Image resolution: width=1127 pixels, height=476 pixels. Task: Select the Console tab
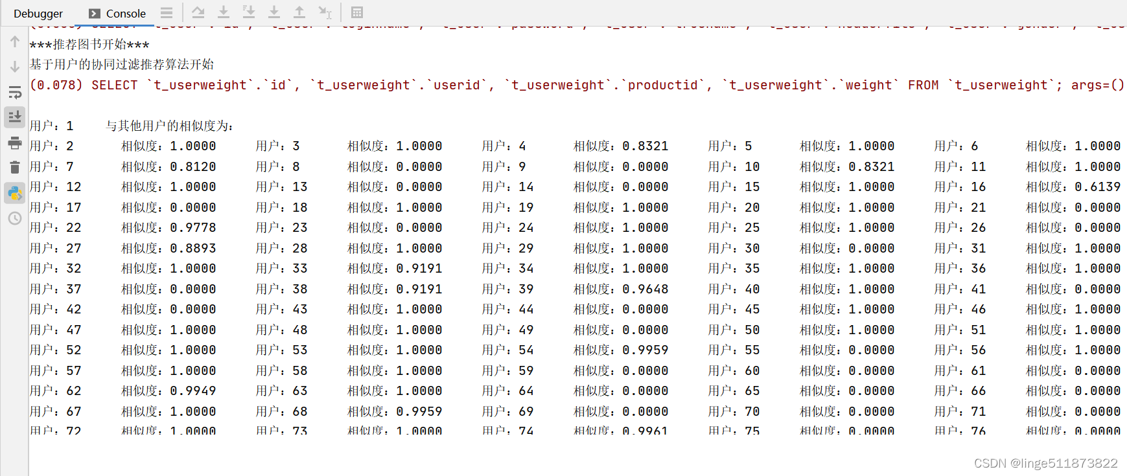pos(117,14)
